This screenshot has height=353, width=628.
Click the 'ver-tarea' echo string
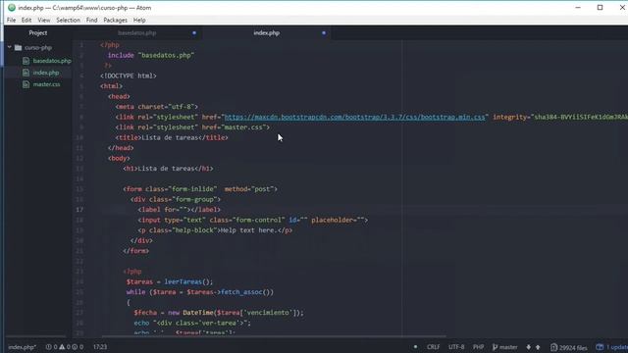[221, 323]
